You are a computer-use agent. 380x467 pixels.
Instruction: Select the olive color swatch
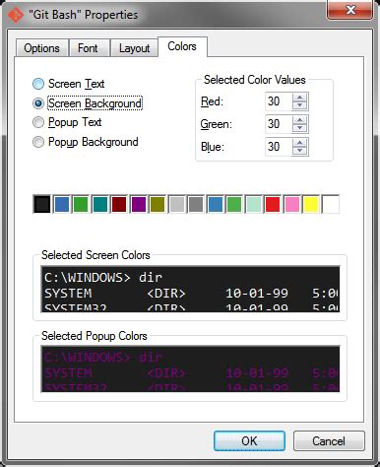(158, 204)
